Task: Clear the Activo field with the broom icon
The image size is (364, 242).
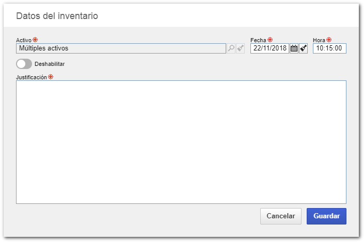Action: click(240, 48)
